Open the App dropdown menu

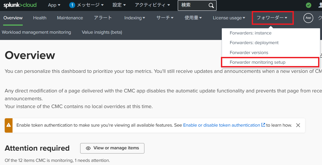pyautogui.click(x=54, y=5)
